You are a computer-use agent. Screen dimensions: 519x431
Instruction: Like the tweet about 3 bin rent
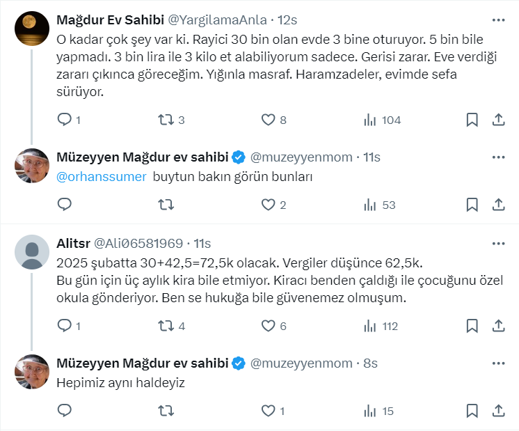click(x=269, y=120)
